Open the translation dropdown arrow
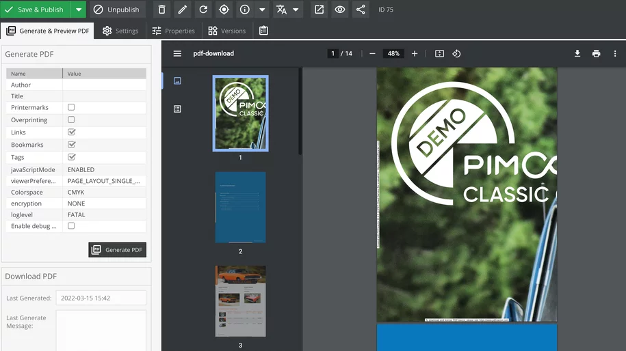Viewport: 626px width, 351px height. point(296,10)
